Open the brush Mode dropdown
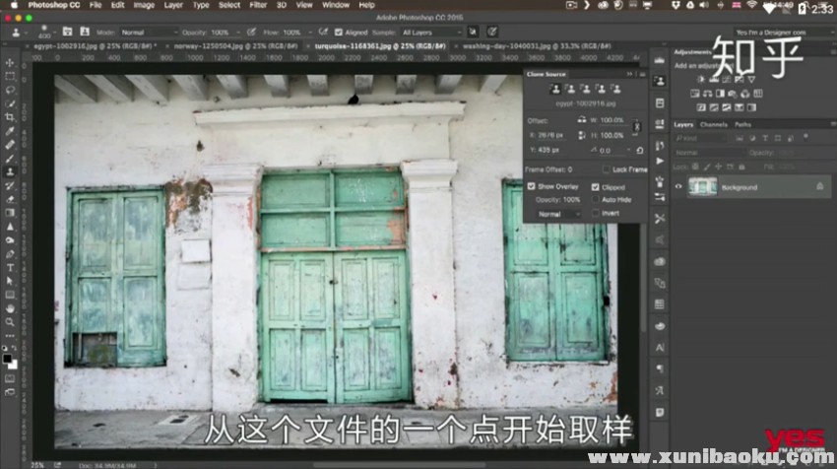 (143, 33)
